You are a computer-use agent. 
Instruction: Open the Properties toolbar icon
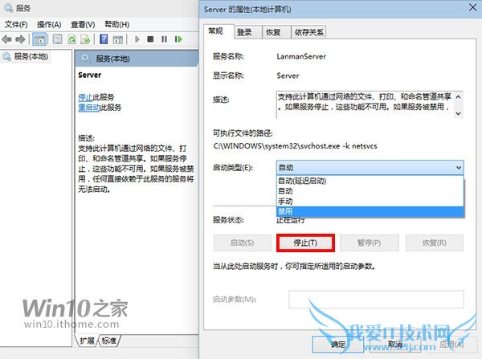point(58,39)
